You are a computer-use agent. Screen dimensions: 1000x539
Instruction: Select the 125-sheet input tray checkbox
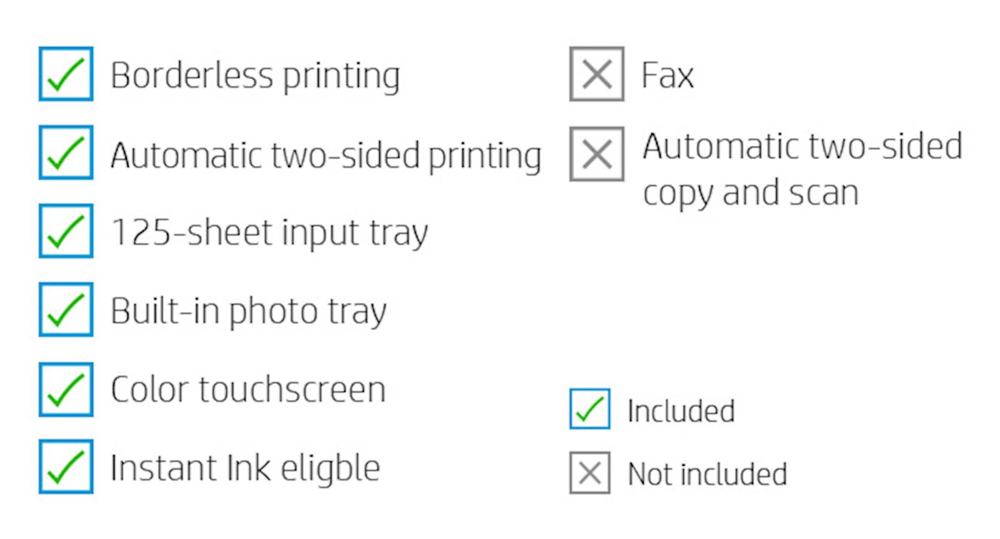pyautogui.click(x=66, y=231)
